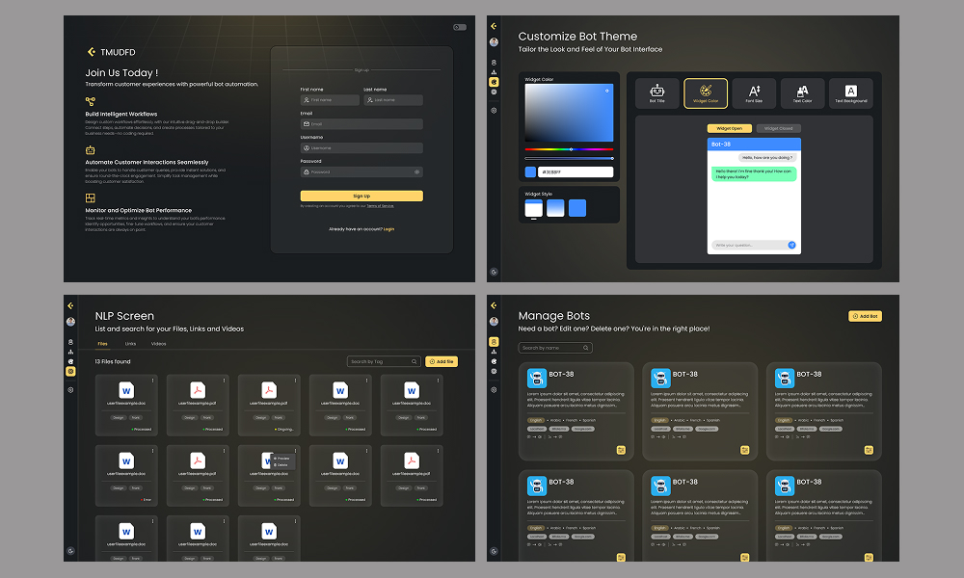The image size is (964, 578).
Task: Open three-dot menu on first file card
Action: tap(152, 380)
